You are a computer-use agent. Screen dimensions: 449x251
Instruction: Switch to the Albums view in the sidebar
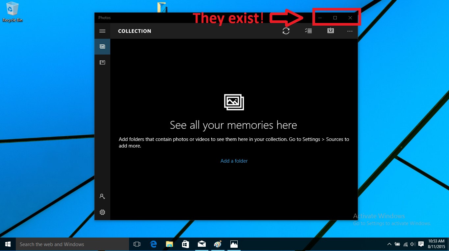point(102,62)
